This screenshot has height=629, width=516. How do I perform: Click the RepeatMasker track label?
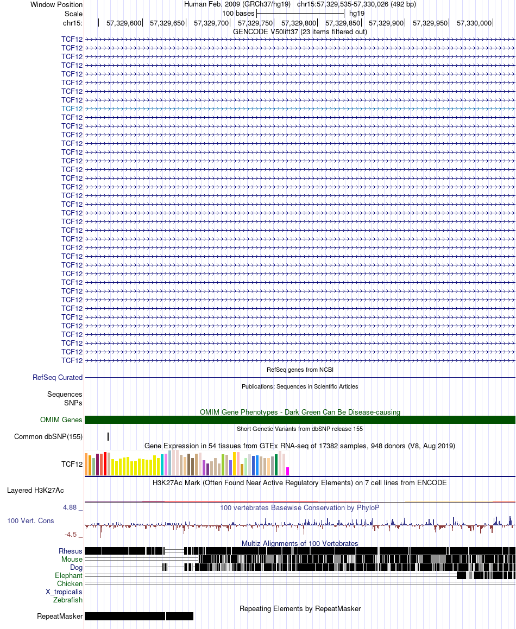click(60, 616)
